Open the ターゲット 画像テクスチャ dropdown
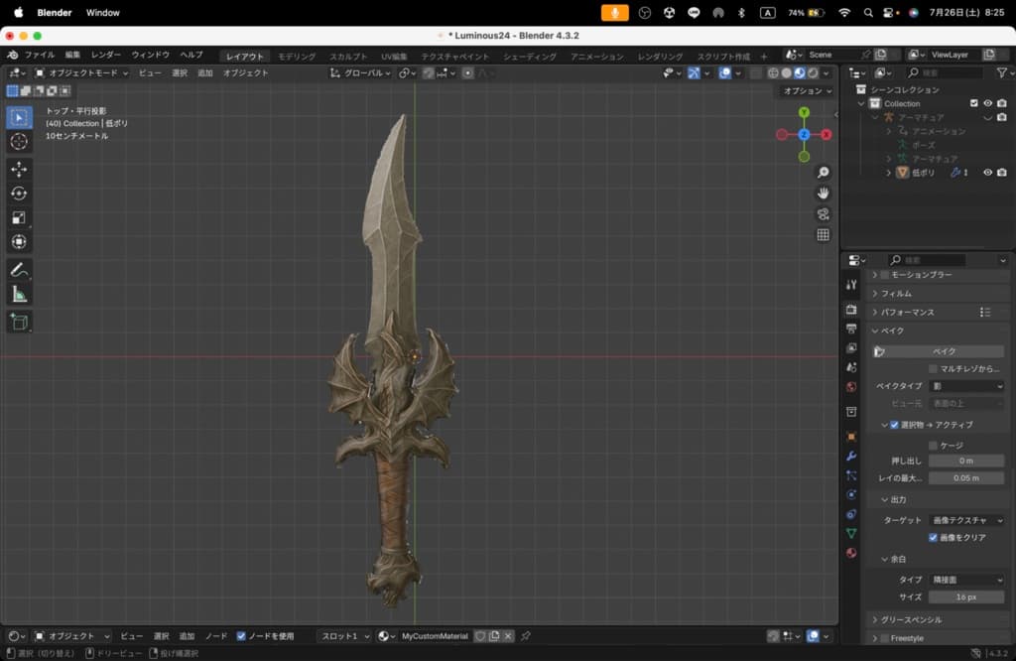Image resolution: width=1016 pixels, height=661 pixels. 966,520
